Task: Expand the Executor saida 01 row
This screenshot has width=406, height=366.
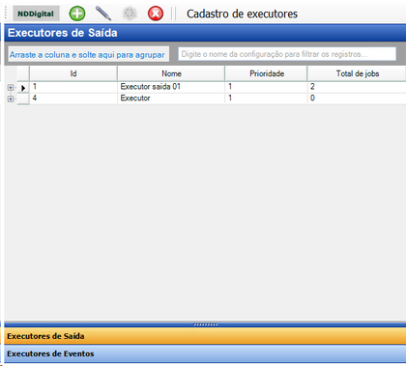Action: tap(11, 88)
